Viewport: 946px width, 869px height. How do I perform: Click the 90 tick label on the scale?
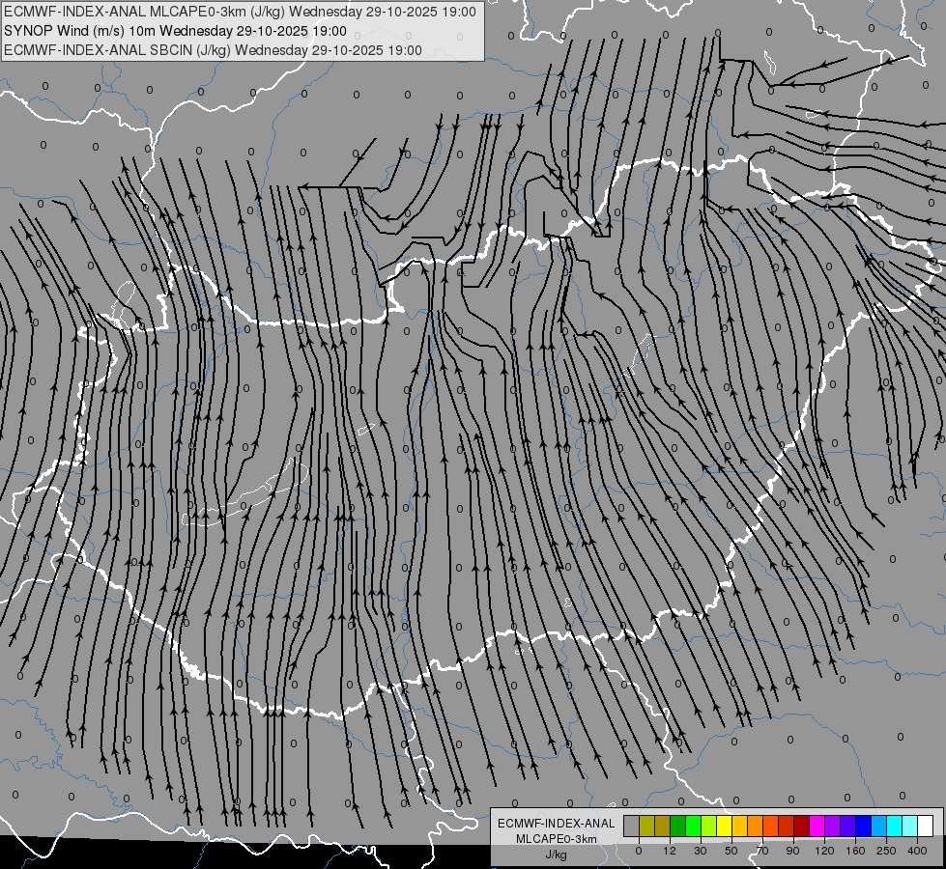(x=792, y=851)
